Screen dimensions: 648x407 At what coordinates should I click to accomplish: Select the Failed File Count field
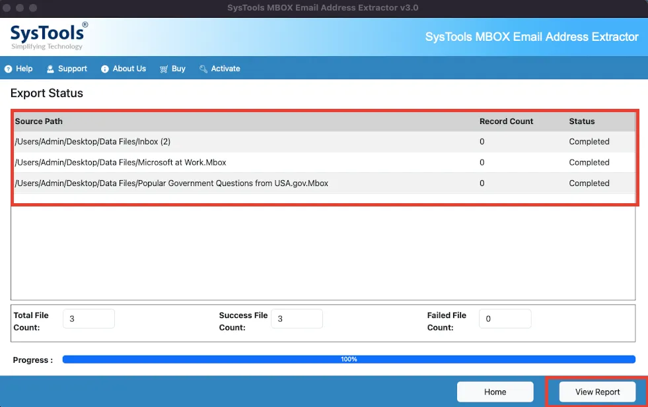point(505,319)
